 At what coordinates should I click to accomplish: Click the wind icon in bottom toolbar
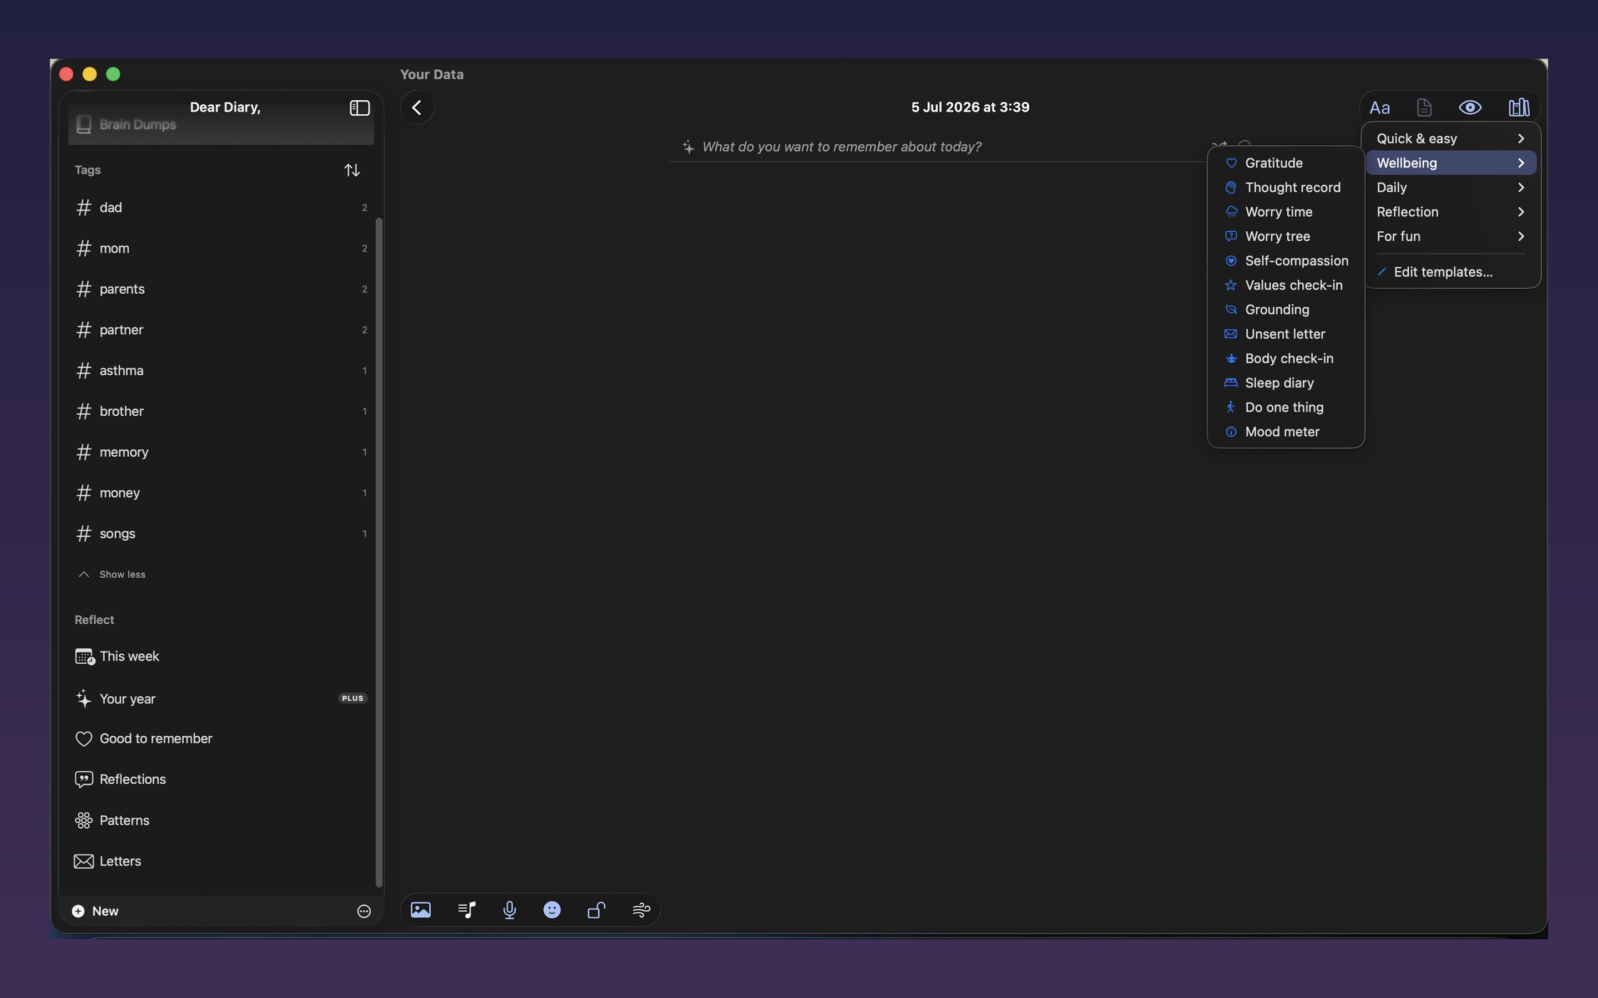(x=641, y=910)
